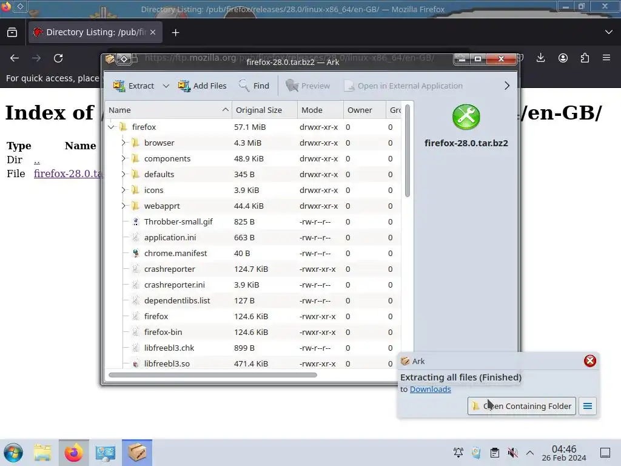Select the libfreebl3.so file icon
Screen dimensions: 621x466
(135, 364)
